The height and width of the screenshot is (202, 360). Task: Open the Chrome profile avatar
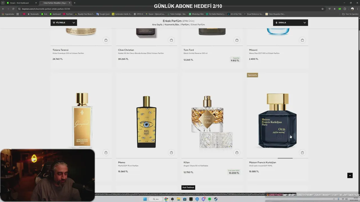pos(352,9)
